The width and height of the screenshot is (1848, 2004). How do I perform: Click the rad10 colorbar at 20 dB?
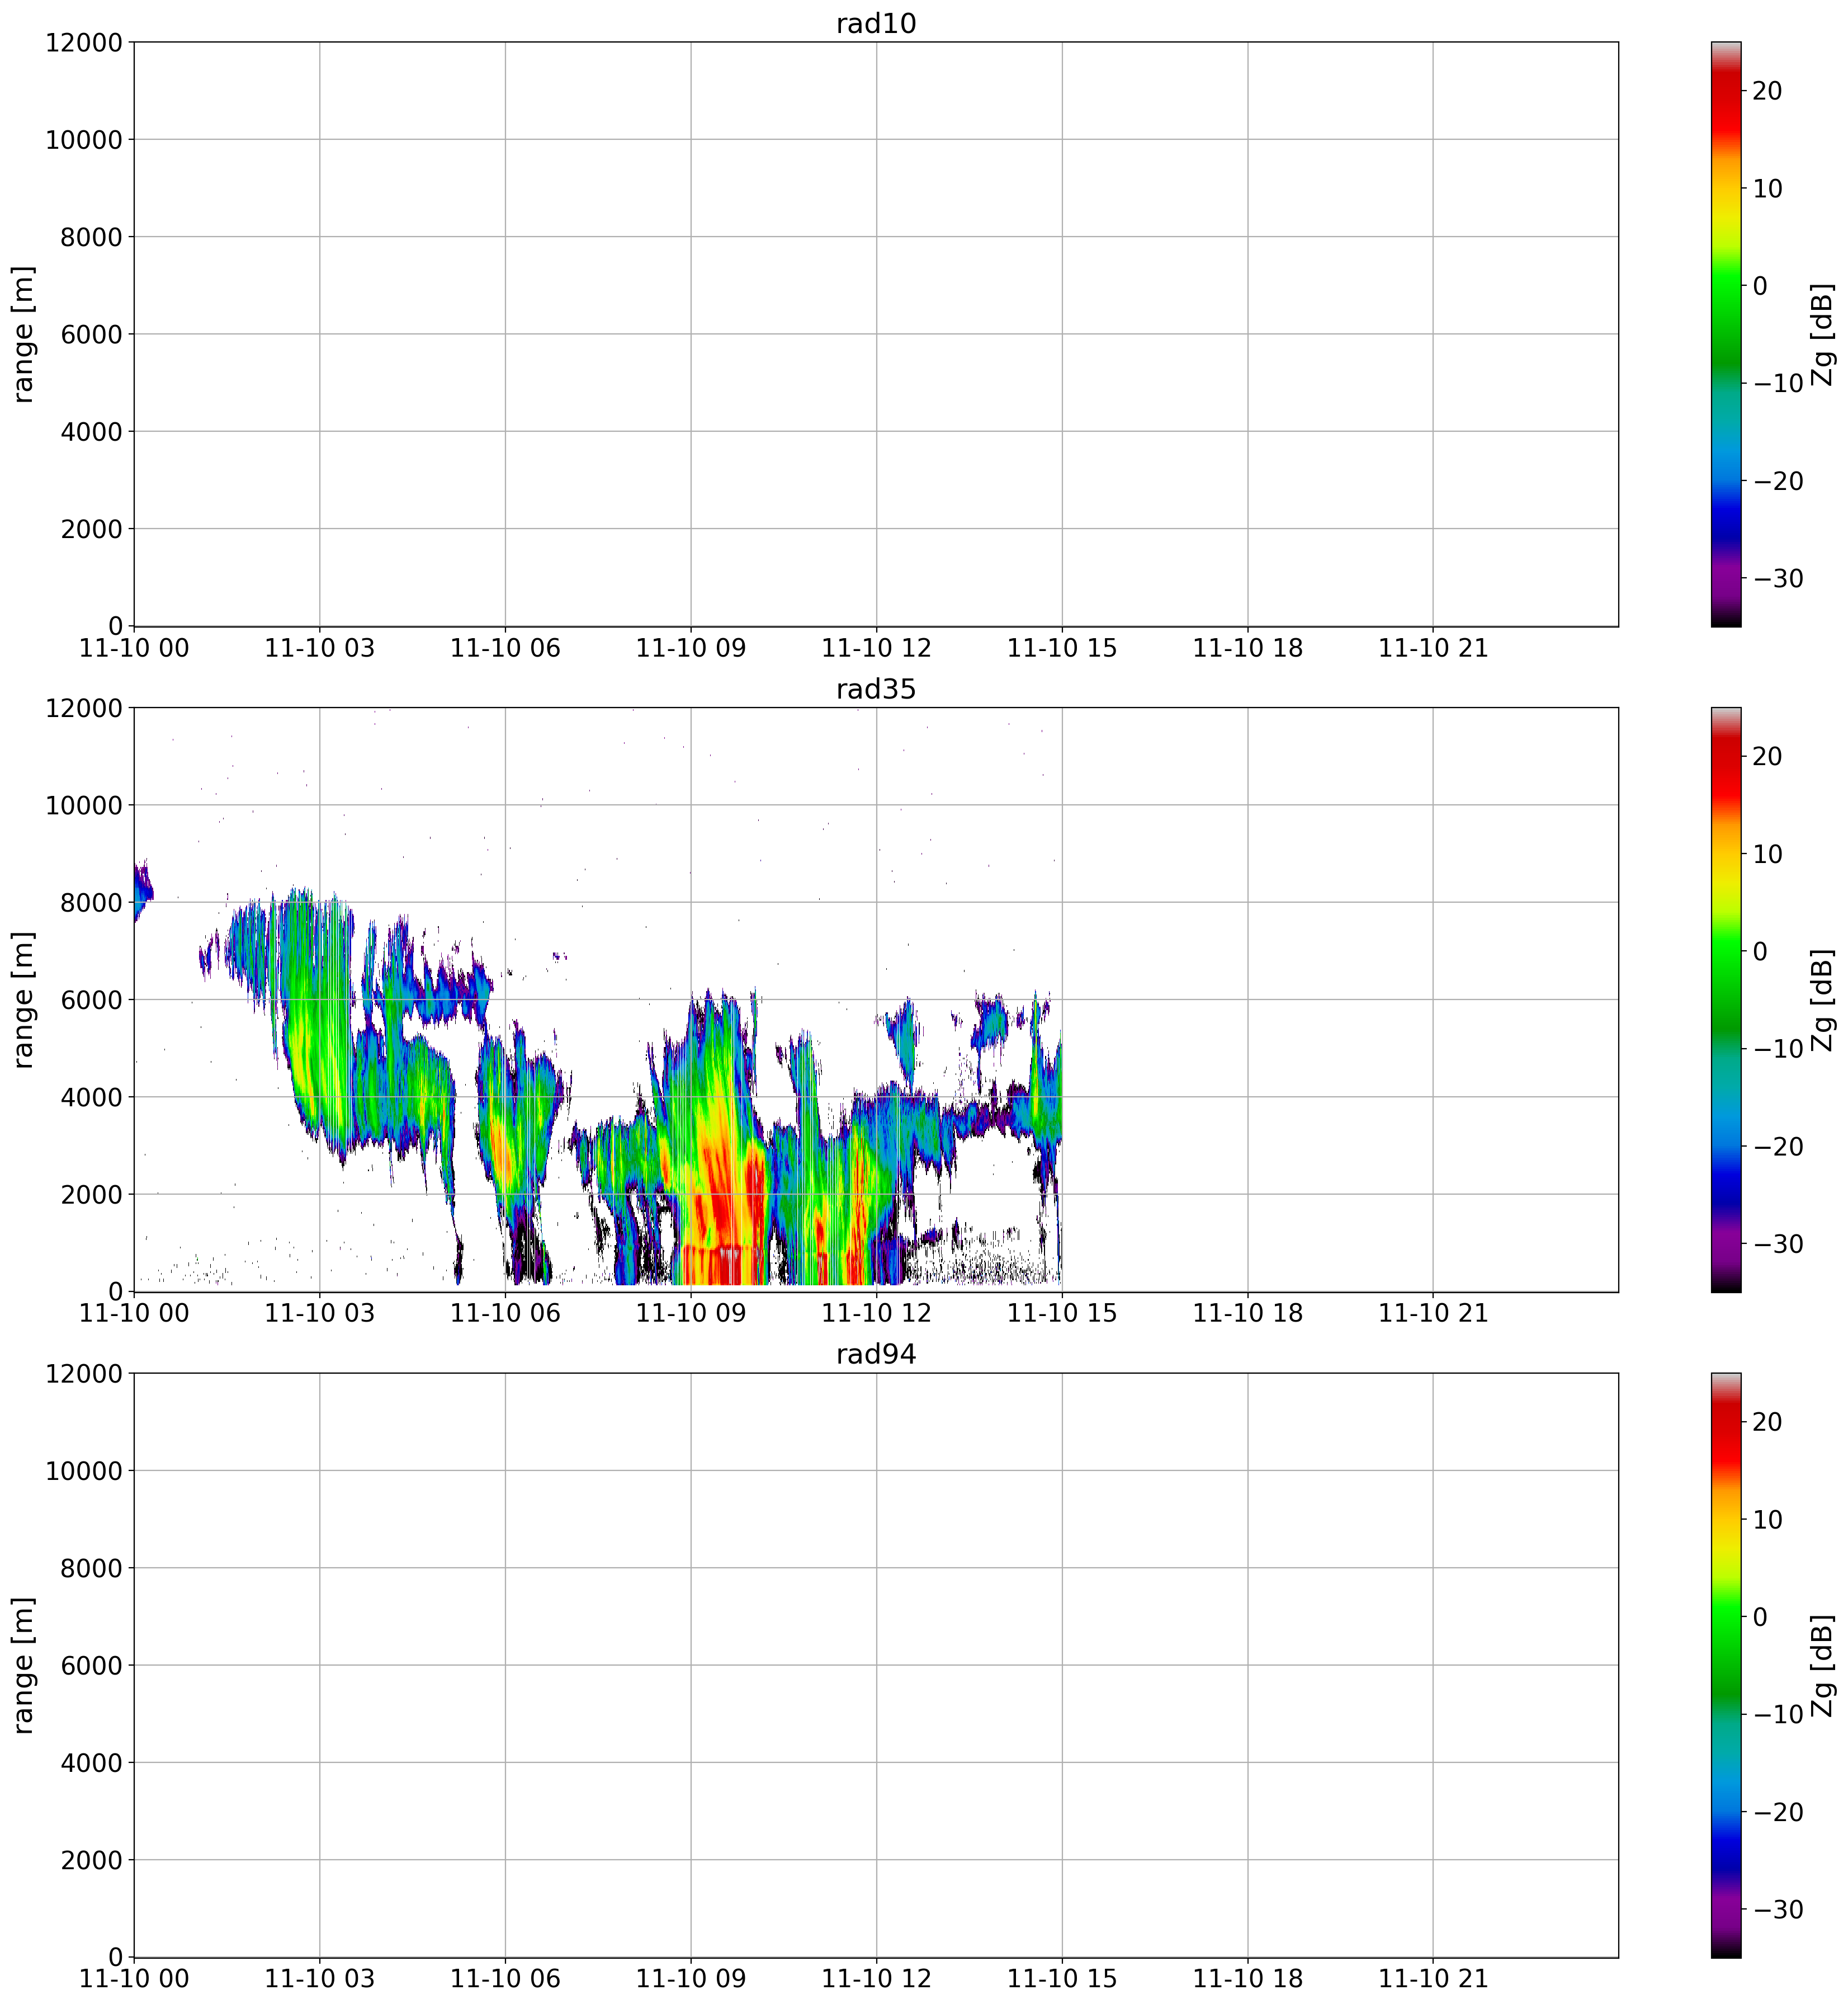pos(1726,91)
